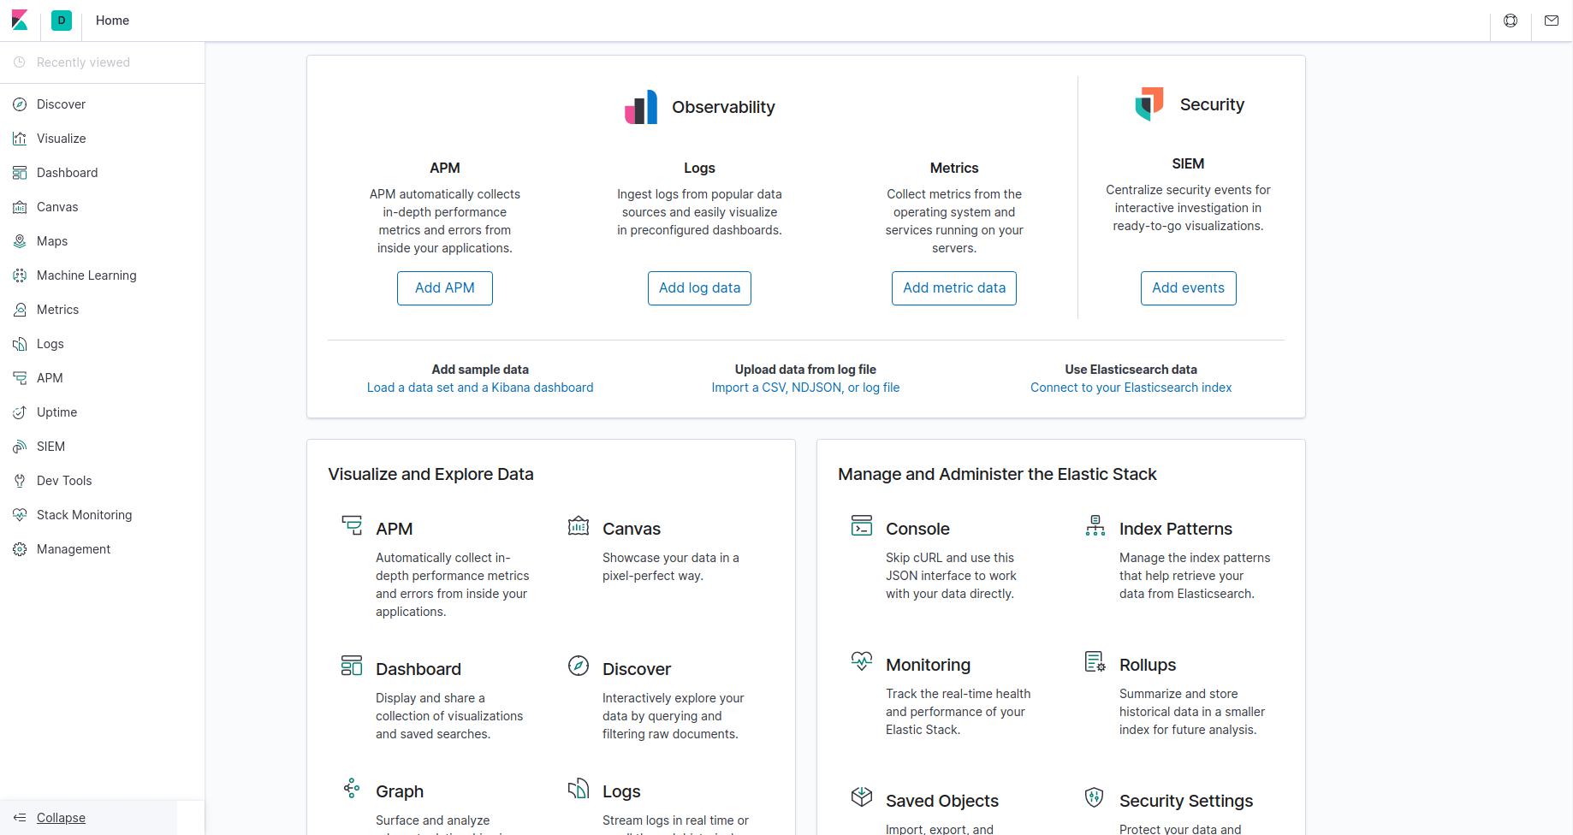Open the Management gear icon
The height and width of the screenshot is (835, 1573).
click(x=19, y=548)
